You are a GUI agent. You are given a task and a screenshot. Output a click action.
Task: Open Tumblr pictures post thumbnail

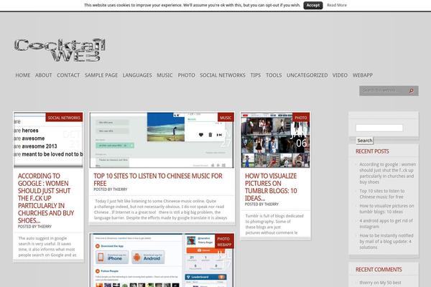(275, 140)
